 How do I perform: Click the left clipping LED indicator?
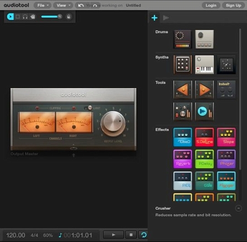pyautogui.click(x=37, y=108)
